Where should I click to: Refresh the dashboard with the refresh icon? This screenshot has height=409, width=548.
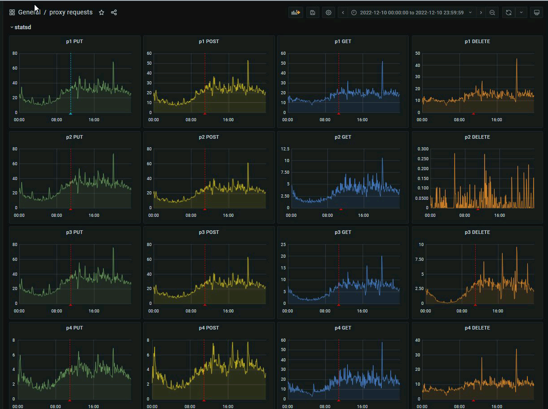508,13
